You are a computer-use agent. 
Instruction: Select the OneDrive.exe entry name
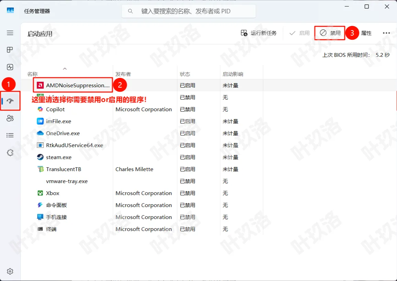pos(63,133)
